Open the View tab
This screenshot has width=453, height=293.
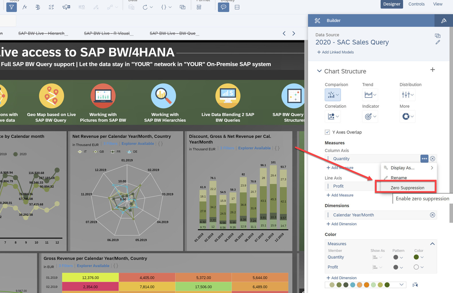438,4
